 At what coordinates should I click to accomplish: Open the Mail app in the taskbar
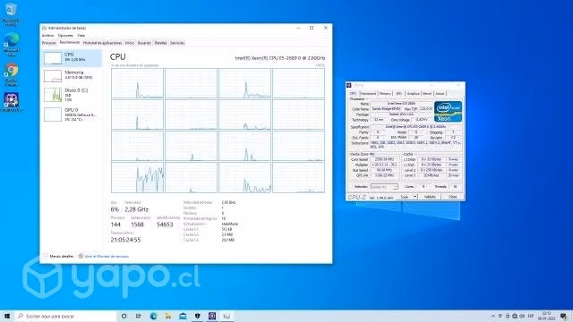(x=183, y=316)
